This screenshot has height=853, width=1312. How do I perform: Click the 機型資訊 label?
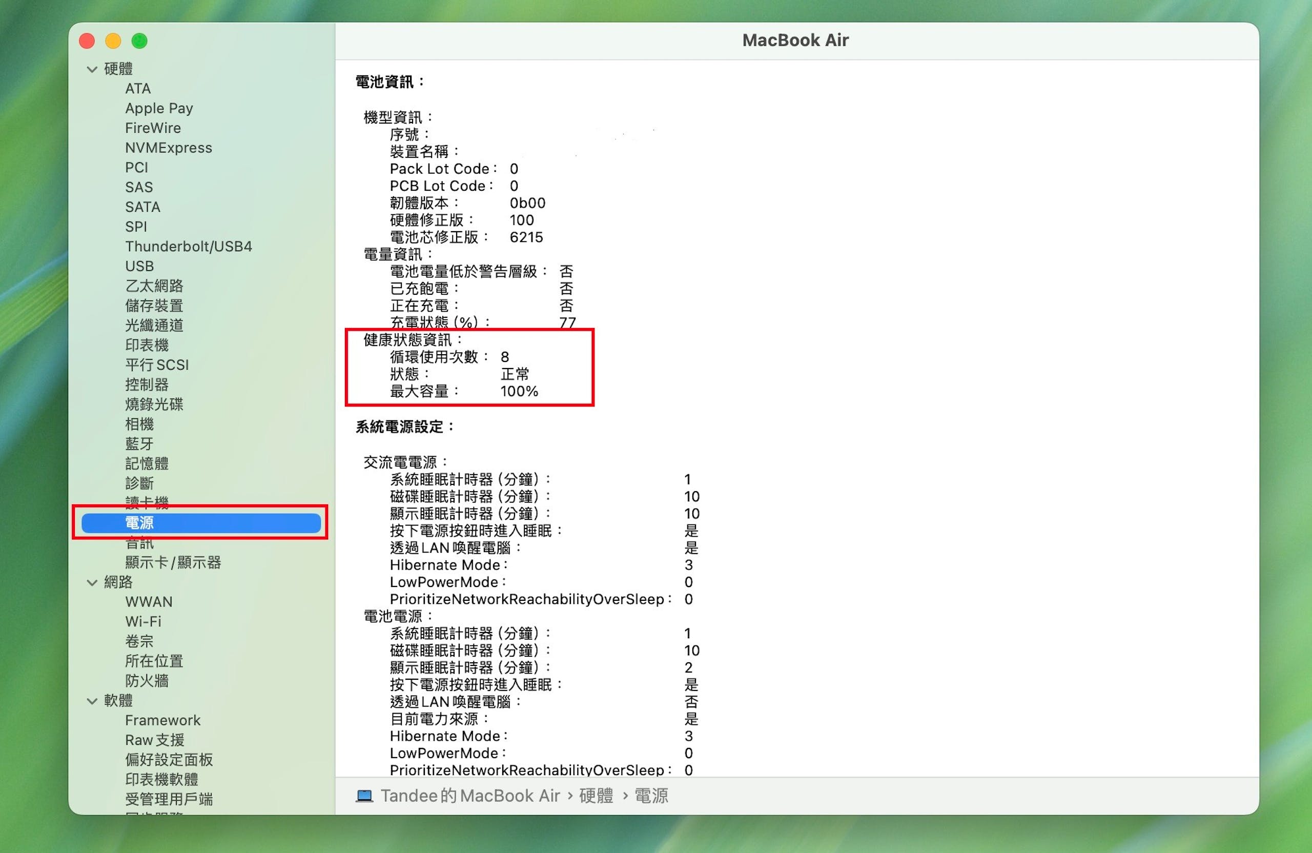[x=398, y=117]
